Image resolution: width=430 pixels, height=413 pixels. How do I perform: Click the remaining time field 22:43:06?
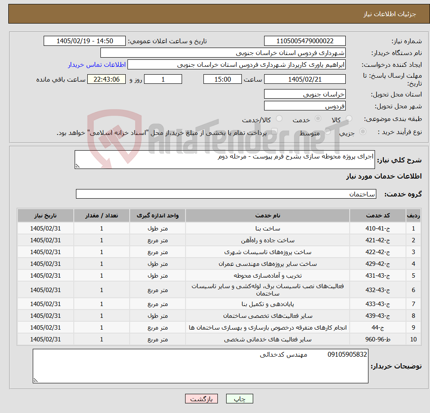pyautogui.click(x=107, y=79)
